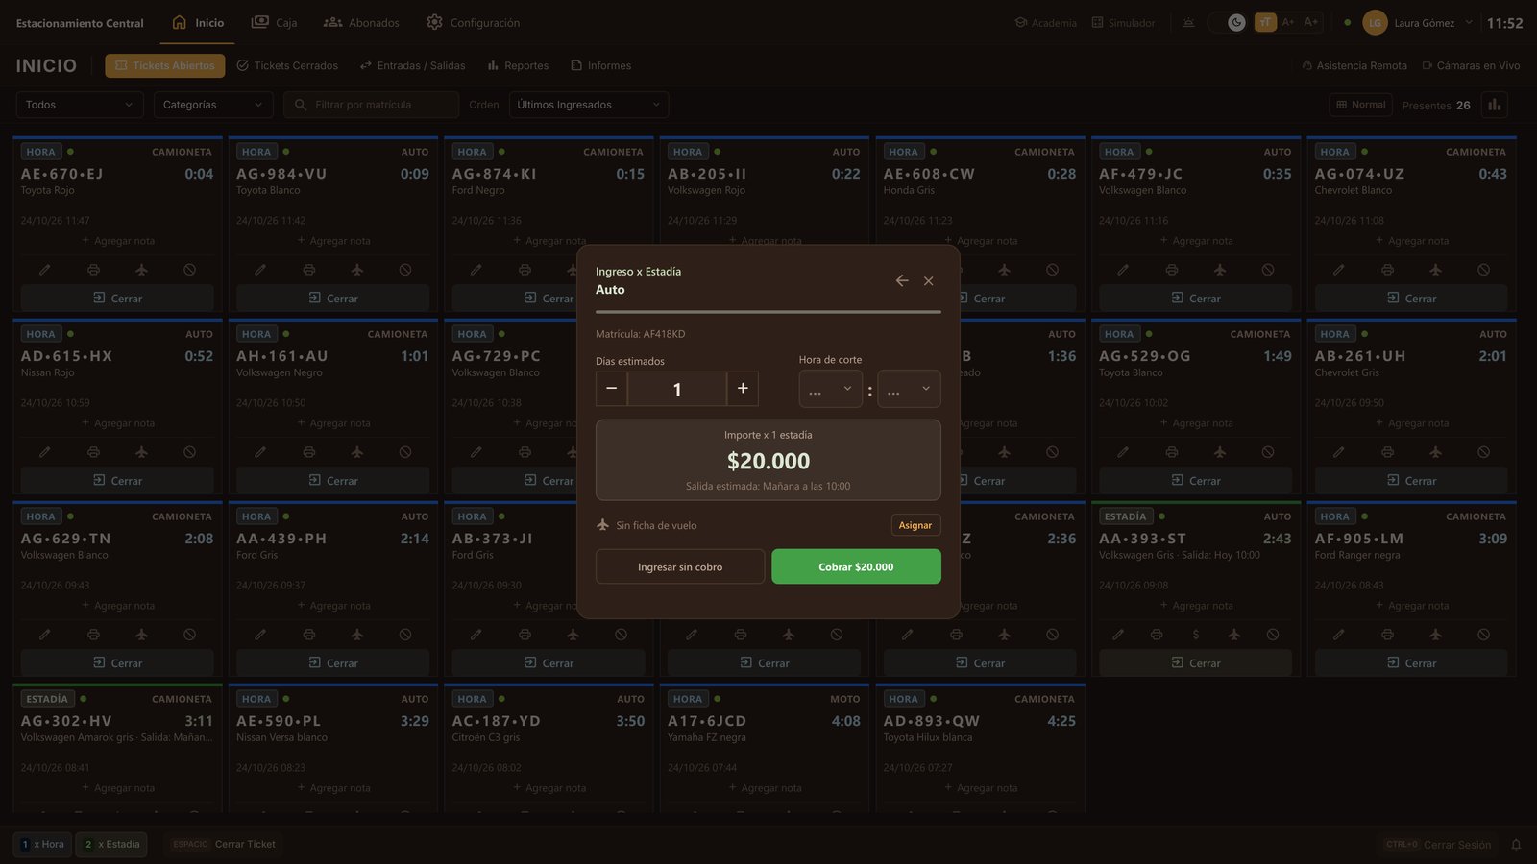
Task: Expand the Todos filter dropdown
Action: coord(80,105)
